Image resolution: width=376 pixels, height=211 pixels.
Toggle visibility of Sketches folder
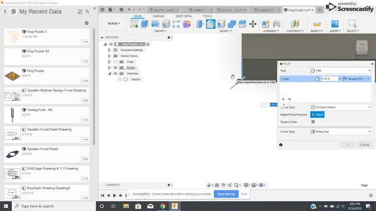[115, 73]
